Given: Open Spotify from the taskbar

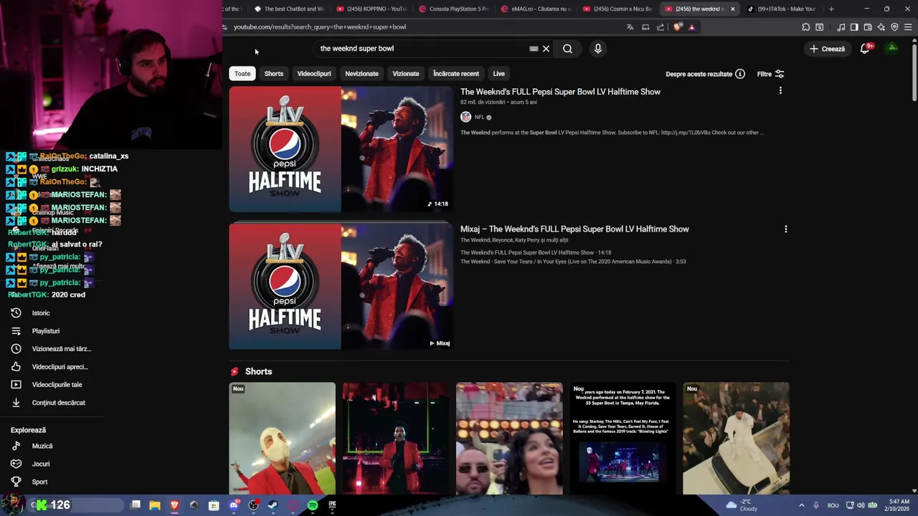Looking at the screenshot, I should (x=313, y=505).
